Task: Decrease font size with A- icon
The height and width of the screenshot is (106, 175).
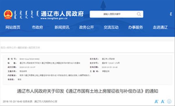Action: (163, 101)
